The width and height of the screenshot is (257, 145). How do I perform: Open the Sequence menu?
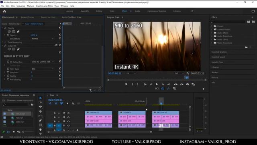click(x=21, y=6)
